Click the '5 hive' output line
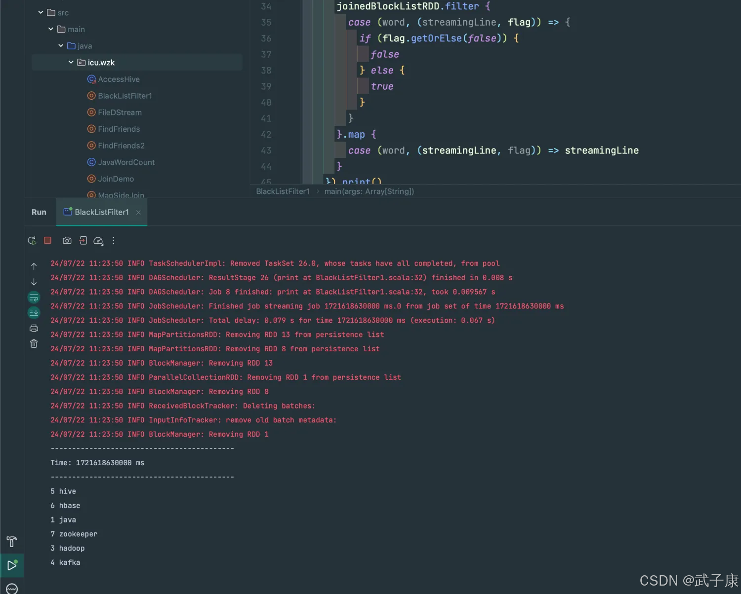The image size is (741, 594). [63, 491]
